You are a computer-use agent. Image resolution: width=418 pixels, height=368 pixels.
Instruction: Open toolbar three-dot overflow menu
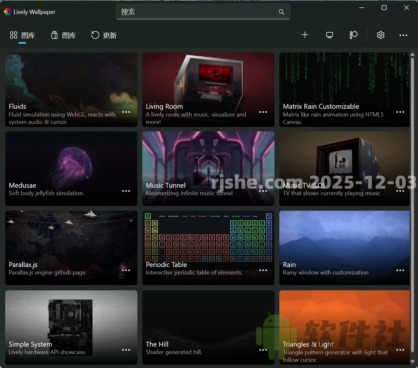point(403,35)
